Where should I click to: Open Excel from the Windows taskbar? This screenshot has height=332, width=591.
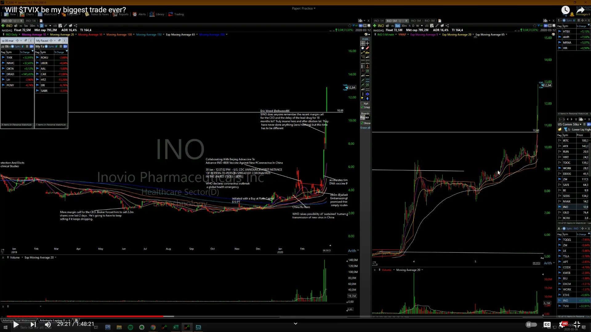(175, 327)
